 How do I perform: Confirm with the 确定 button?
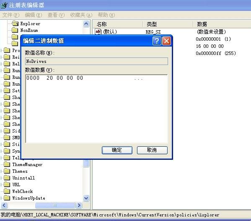(x=117, y=150)
